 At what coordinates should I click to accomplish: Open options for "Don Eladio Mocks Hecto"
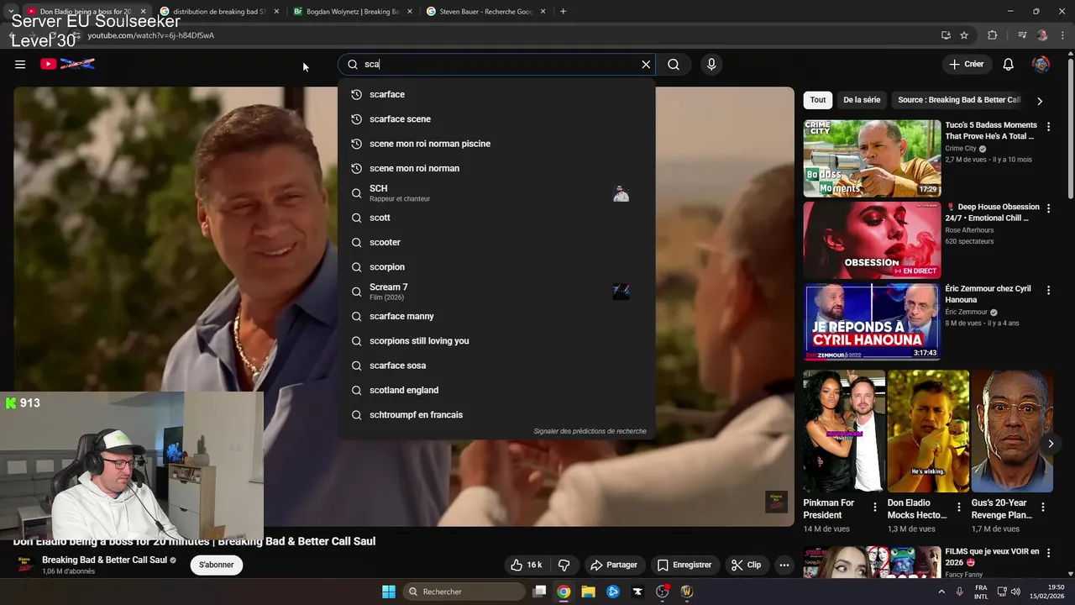click(959, 508)
